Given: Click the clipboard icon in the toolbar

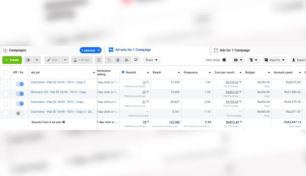Looking at the screenshot, I should click(x=99, y=60).
